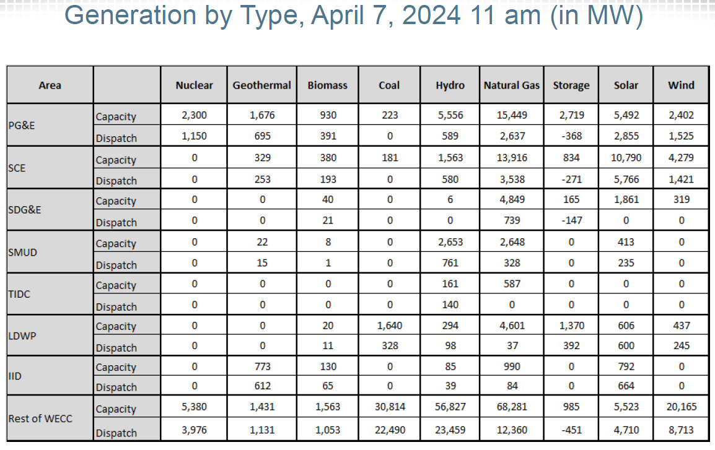This screenshot has width=715, height=450.
Task: Click the Storage column header
Action: (571, 85)
